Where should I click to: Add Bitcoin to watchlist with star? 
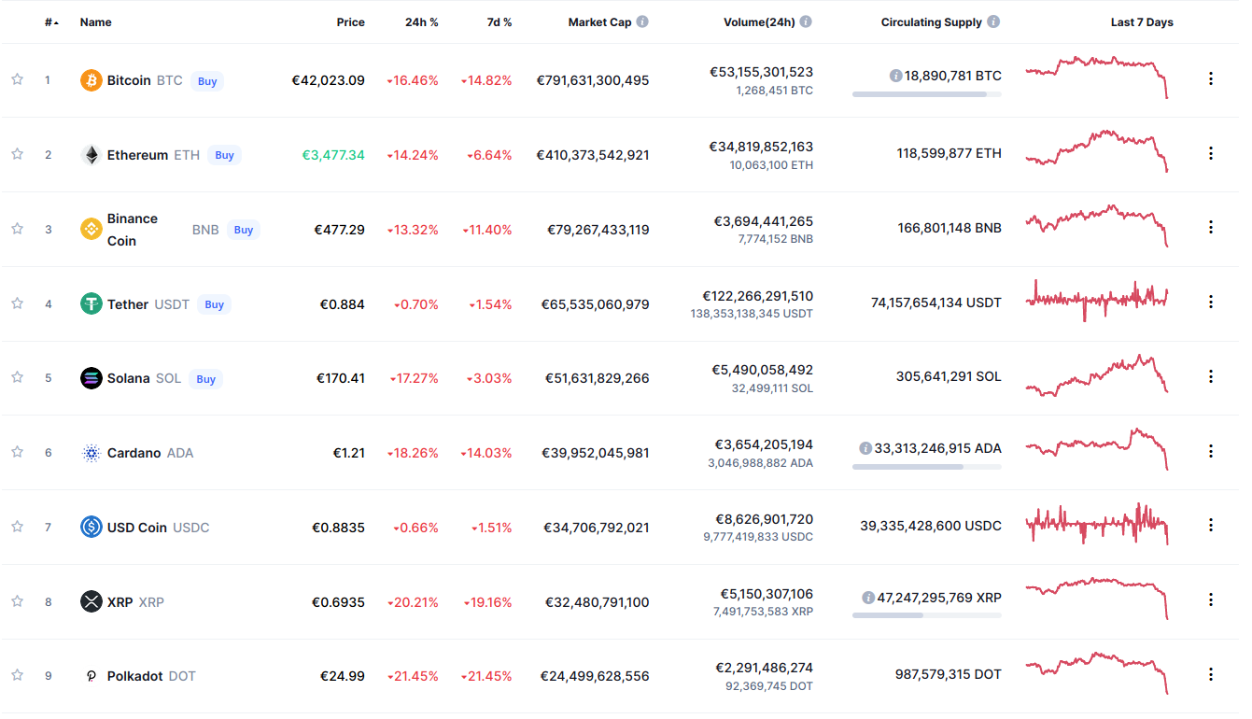tap(17, 79)
